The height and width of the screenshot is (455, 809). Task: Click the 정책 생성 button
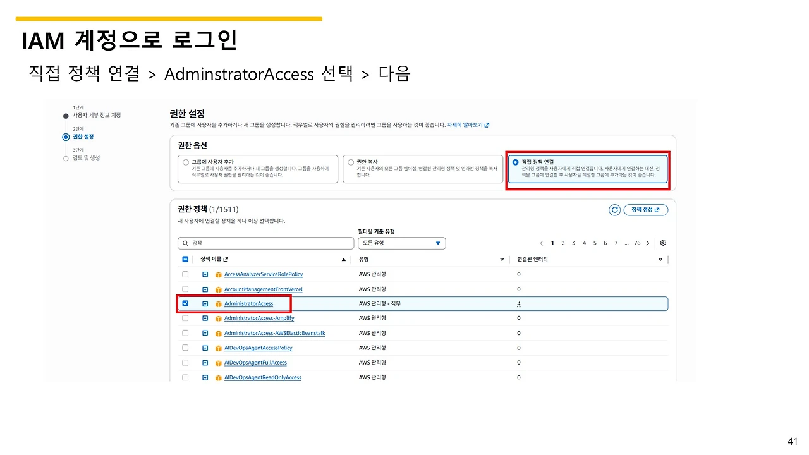(x=645, y=210)
